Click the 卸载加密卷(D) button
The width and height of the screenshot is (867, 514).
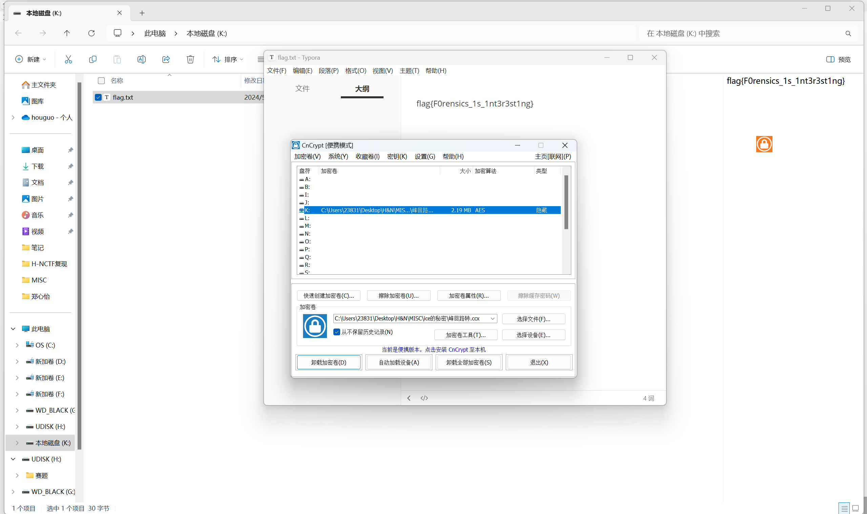328,362
